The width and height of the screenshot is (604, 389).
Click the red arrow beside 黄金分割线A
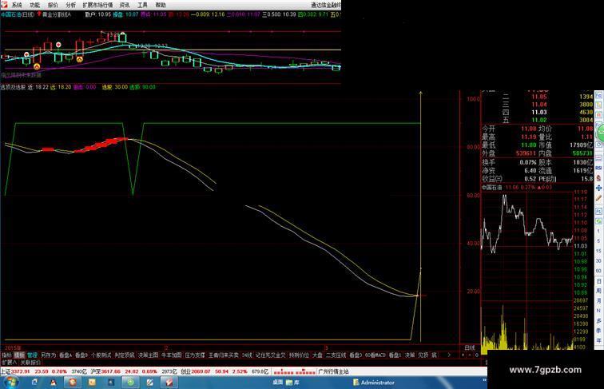pyautogui.click(x=39, y=14)
